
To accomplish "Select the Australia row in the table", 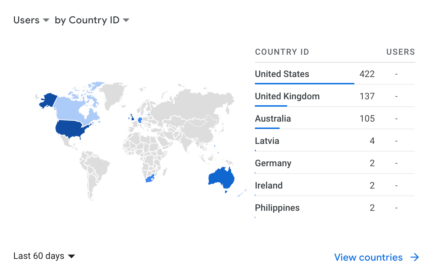I will coord(335,118).
